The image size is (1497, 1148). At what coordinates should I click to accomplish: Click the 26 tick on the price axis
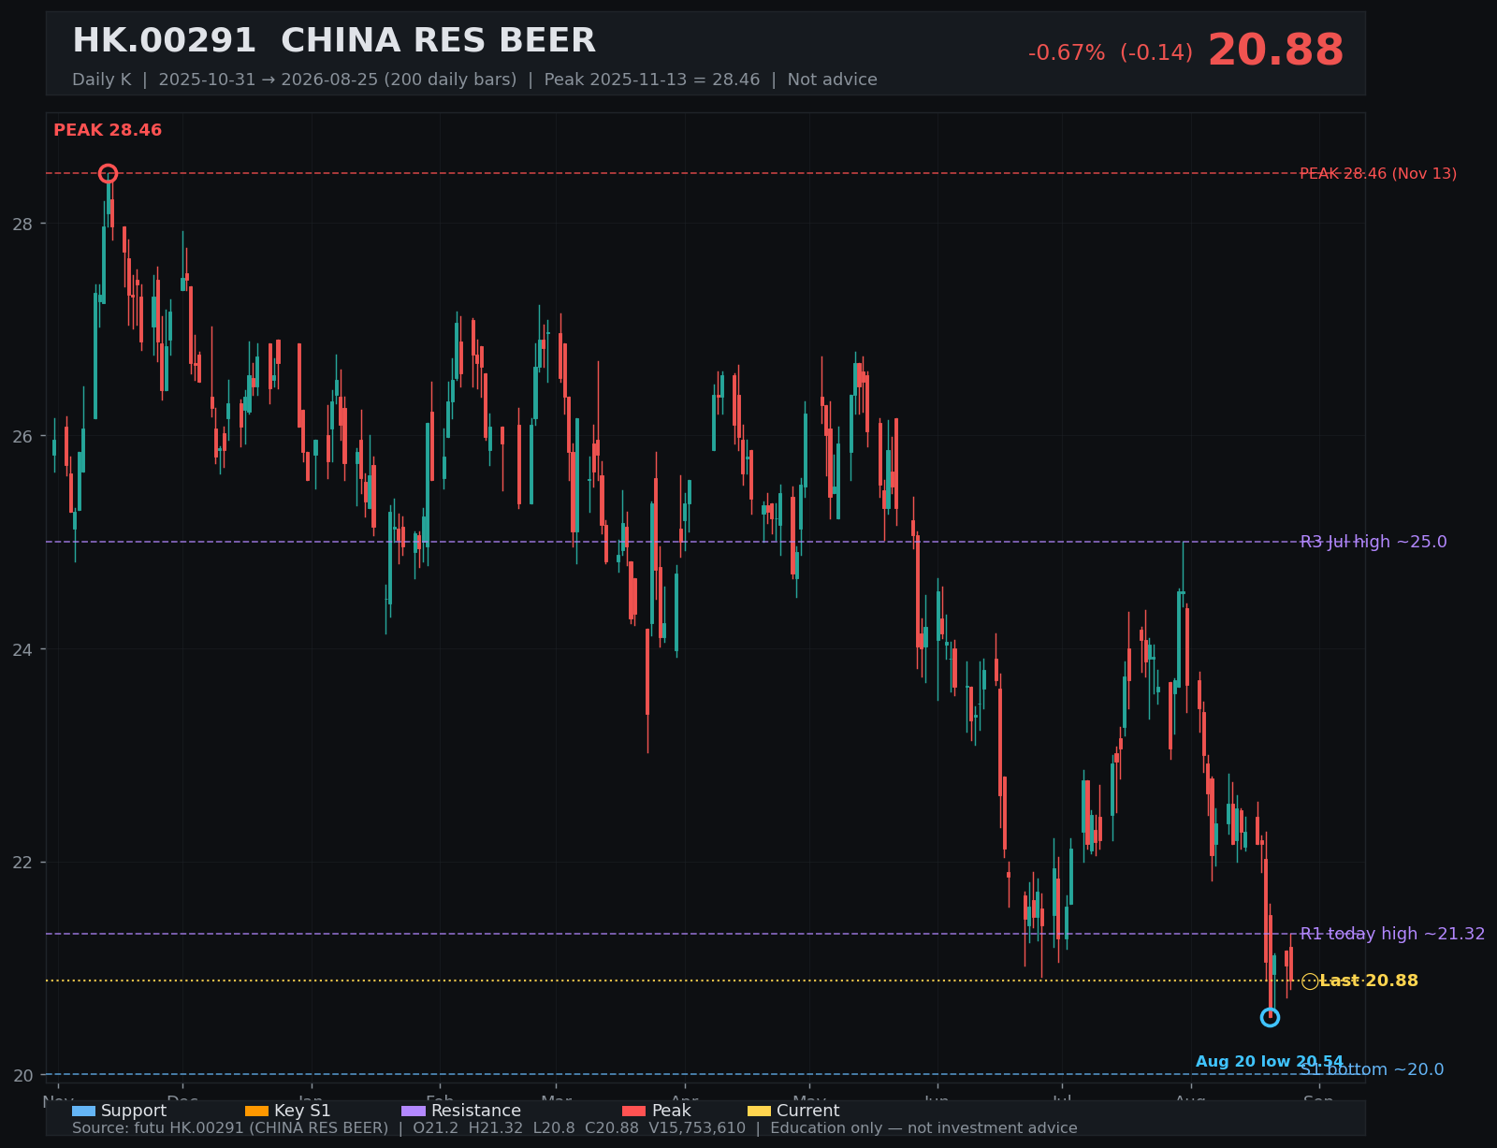pyautogui.click(x=22, y=436)
